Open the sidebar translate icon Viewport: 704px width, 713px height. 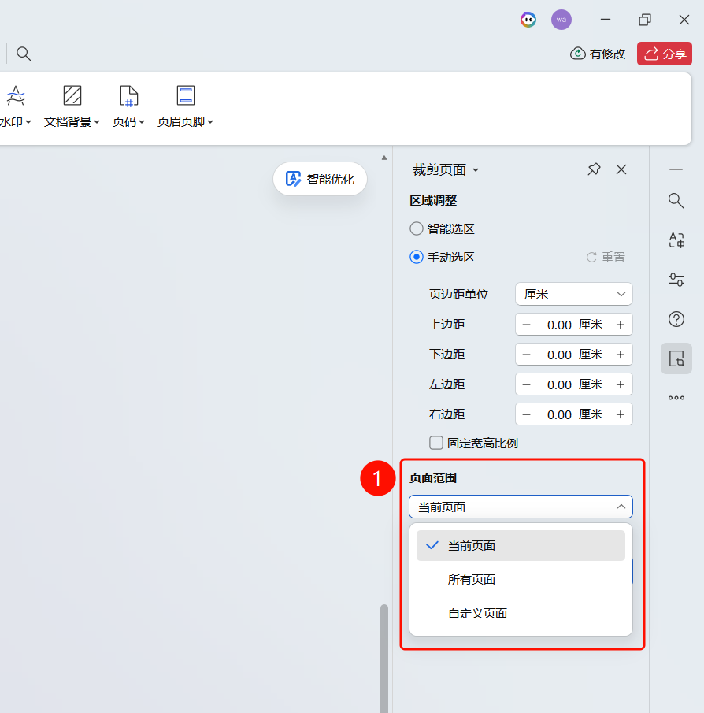click(x=676, y=240)
